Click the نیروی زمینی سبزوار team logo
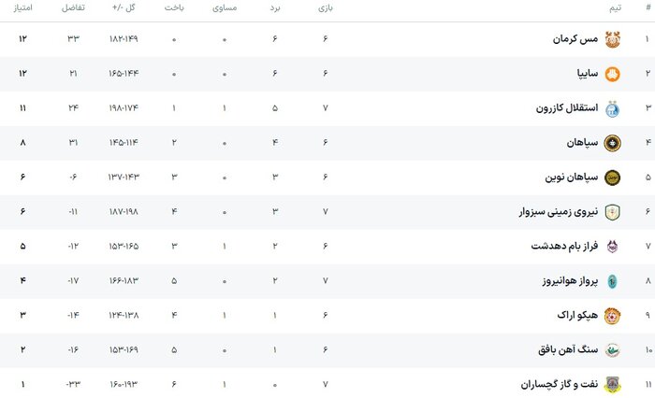655x398 pixels. (x=612, y=212)
